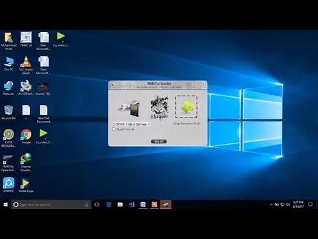Open the D: NTFS drive dropdown

131,124
